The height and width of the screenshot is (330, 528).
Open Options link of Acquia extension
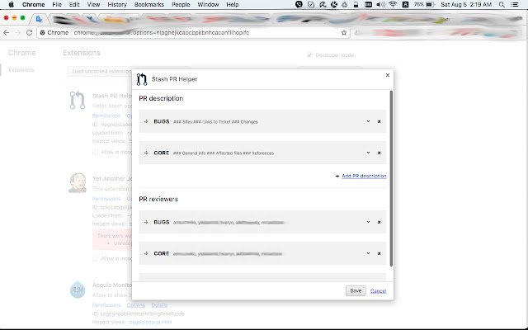(x=135, y=304)
